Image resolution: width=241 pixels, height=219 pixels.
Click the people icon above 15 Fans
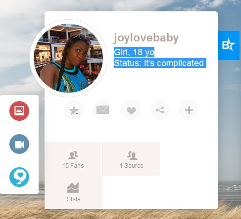(73, 155)
